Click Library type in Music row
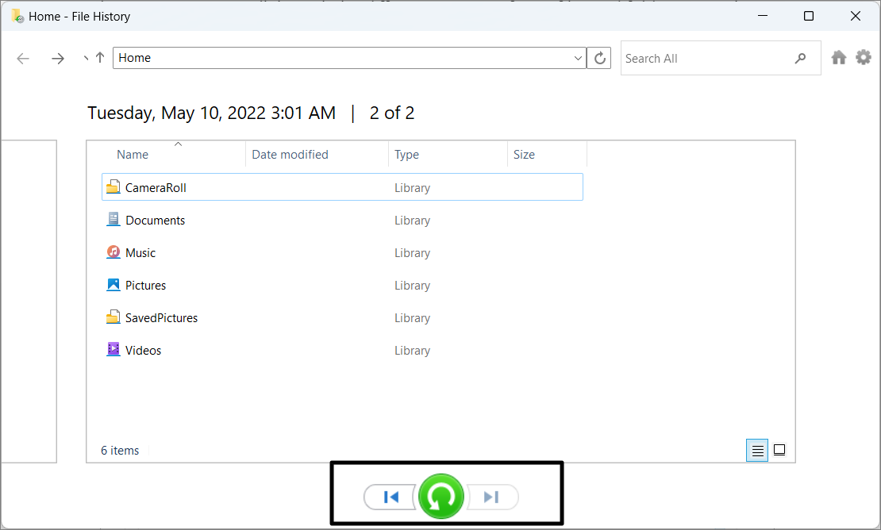Viewport: 881px width, 530px height. point(413,253)
